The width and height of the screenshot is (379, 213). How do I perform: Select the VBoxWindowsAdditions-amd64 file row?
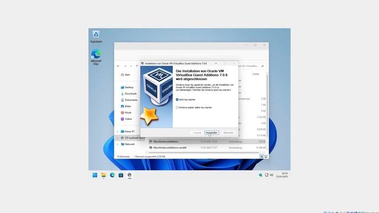[207, 147]
